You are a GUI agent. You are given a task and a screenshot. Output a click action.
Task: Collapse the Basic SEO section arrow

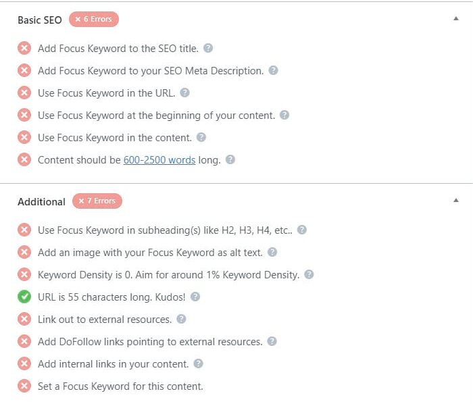[x=456, y=19]
